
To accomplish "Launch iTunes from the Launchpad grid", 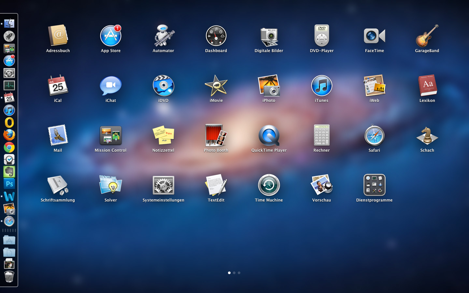I will point(322,85).
